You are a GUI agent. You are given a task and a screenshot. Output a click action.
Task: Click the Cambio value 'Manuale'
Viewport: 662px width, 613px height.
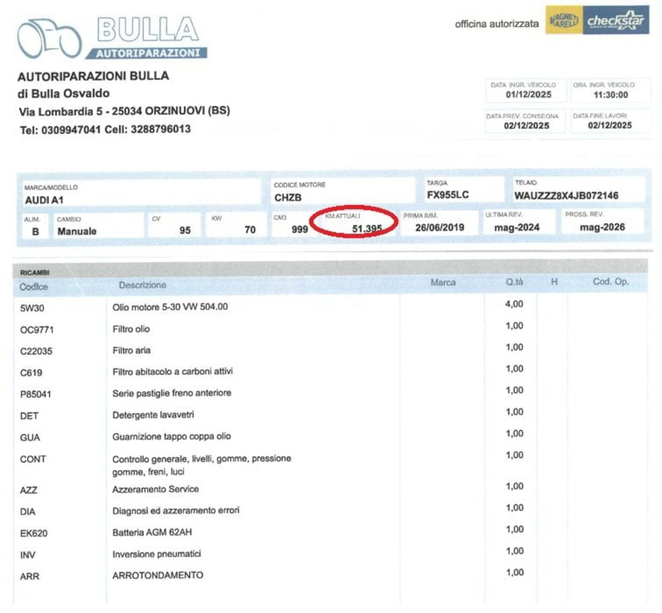(77, 231)
